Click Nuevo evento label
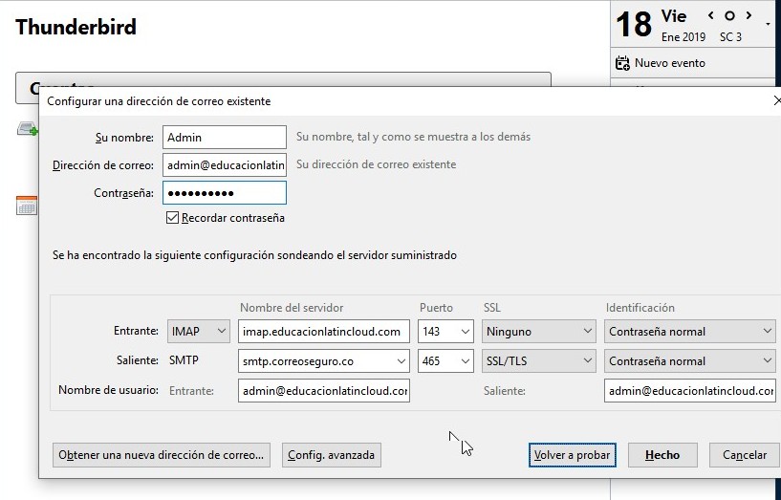Viewport: 781px width, 500px height. tap(670, 63)
